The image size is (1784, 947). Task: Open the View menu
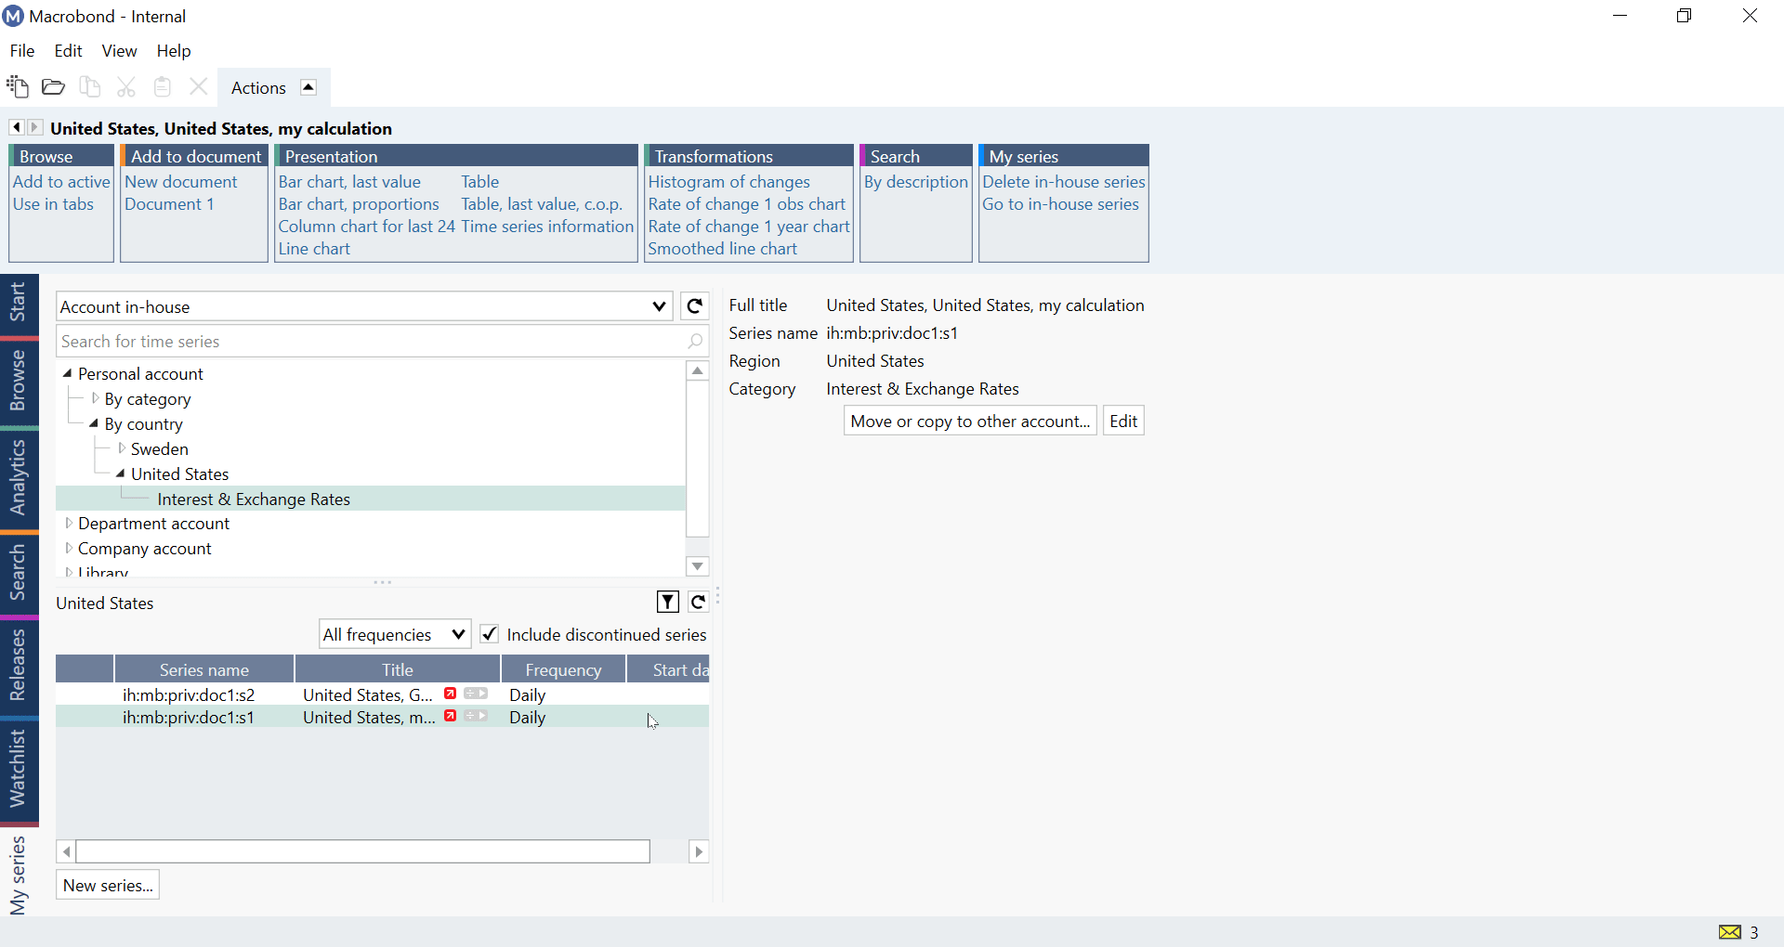[119, 51]
